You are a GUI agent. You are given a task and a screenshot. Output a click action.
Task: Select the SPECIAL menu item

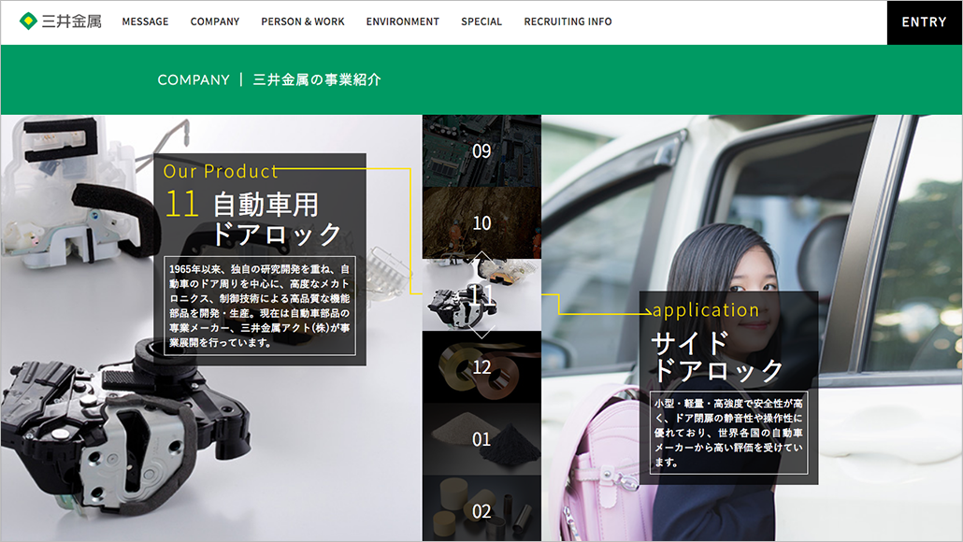pyautogui.click(x=481, y=21)
